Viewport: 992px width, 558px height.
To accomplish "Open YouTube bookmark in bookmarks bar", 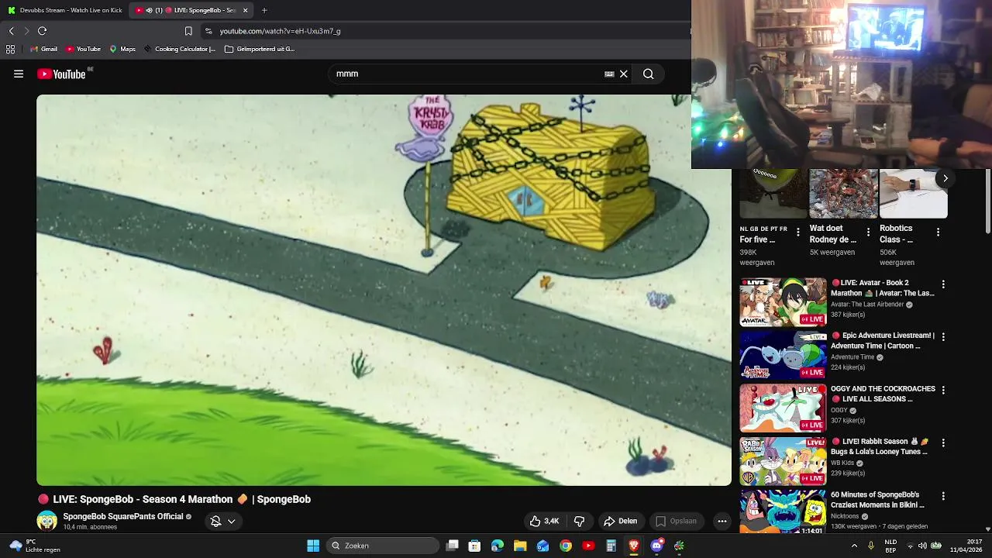I will coord(83,49).
